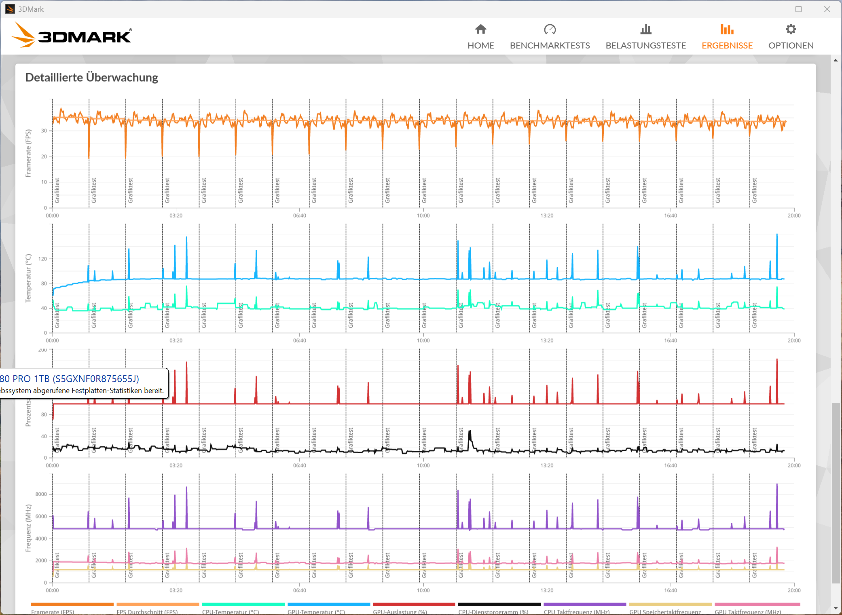
Task: Click the Home house icon
Action: (480, 29)
